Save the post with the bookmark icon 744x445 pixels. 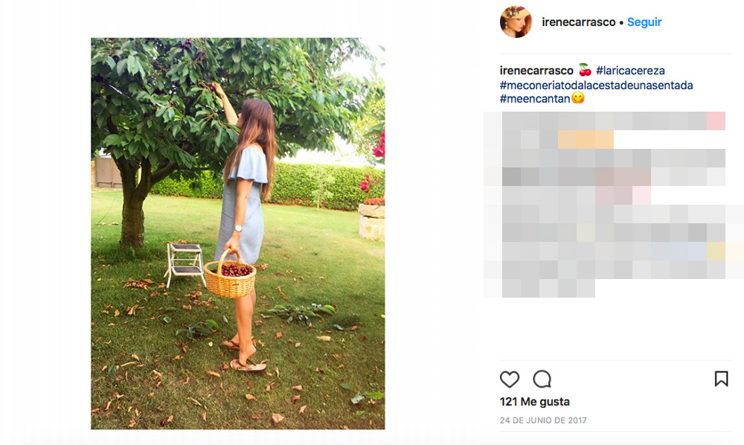pyautogui.click(x=721, y=380)
